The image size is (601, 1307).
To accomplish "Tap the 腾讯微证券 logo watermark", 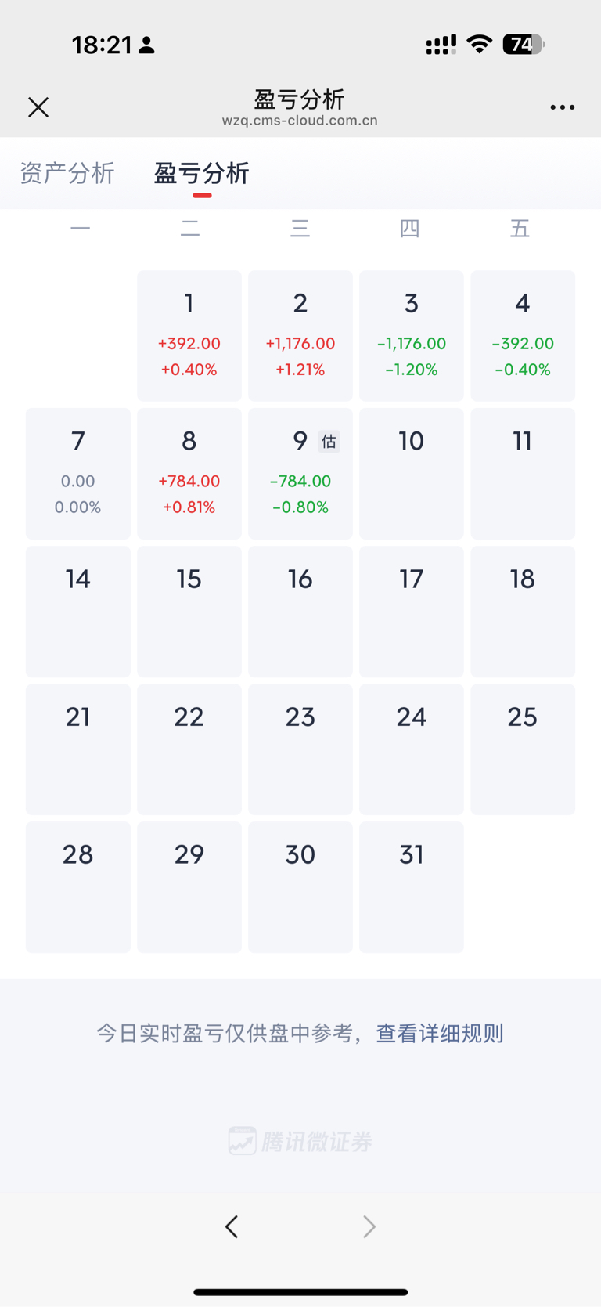I will click(x=300, y=1141).
